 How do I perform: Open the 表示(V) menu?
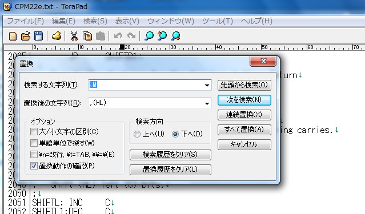point(127,21)
